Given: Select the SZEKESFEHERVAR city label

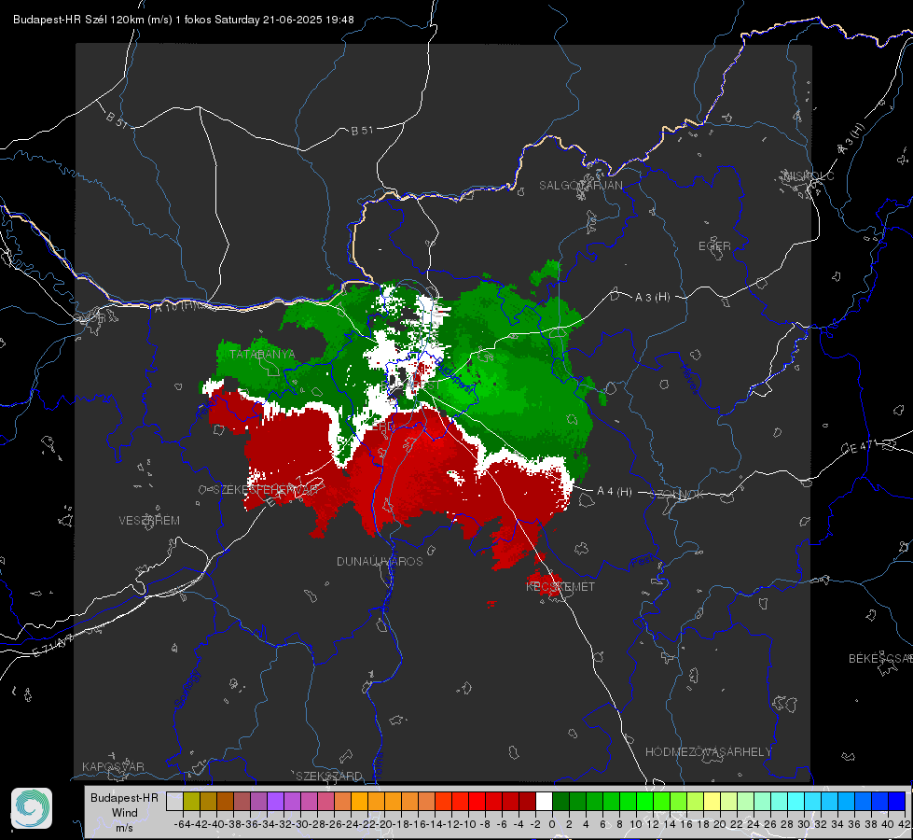Looking at the screenshot, I should coord(266,490).
